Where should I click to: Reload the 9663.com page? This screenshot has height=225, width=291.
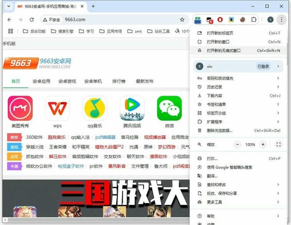[32, 20]
